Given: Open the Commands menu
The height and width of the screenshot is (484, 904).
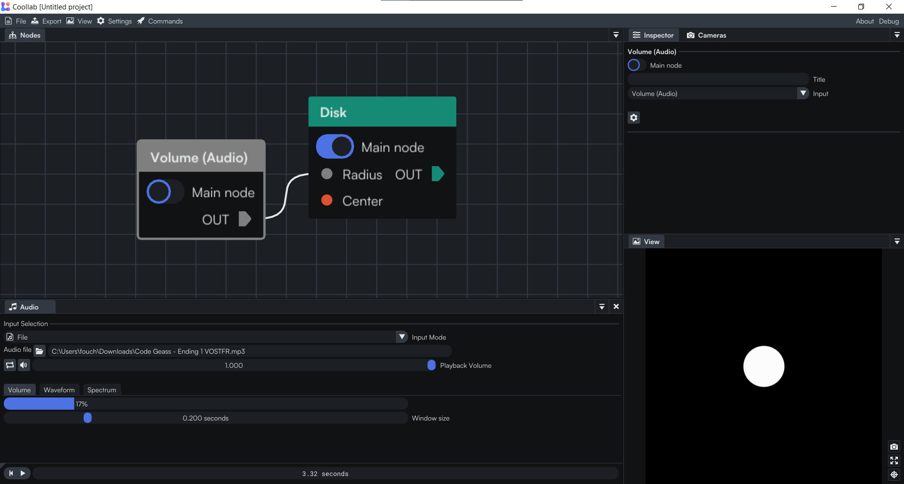Looking at the screenshot, I should coord(160,21).
